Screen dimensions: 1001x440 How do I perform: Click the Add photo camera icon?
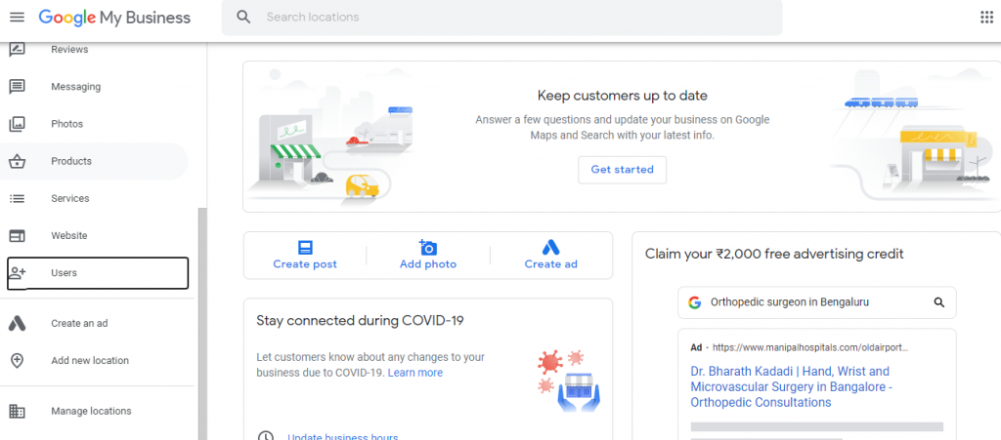[428, 247]
